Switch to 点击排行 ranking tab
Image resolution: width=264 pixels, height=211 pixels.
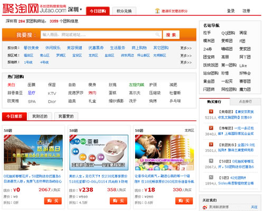[246, 102]
